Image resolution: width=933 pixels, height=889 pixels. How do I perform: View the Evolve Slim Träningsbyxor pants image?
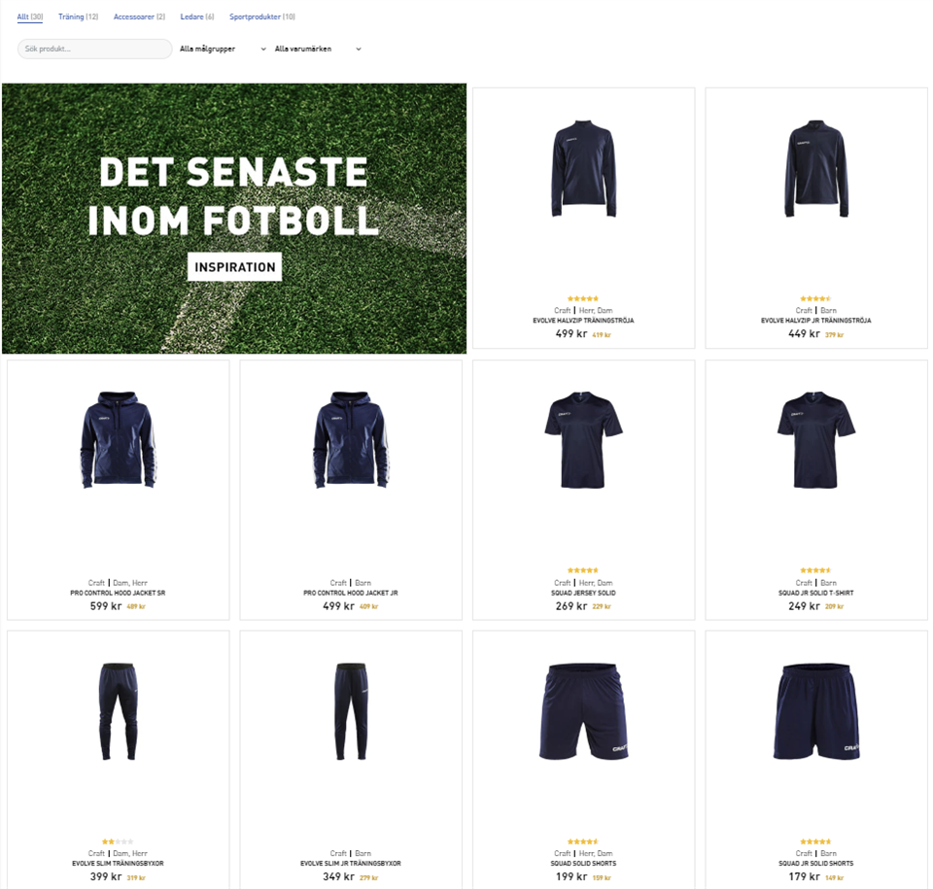point(118,711)
